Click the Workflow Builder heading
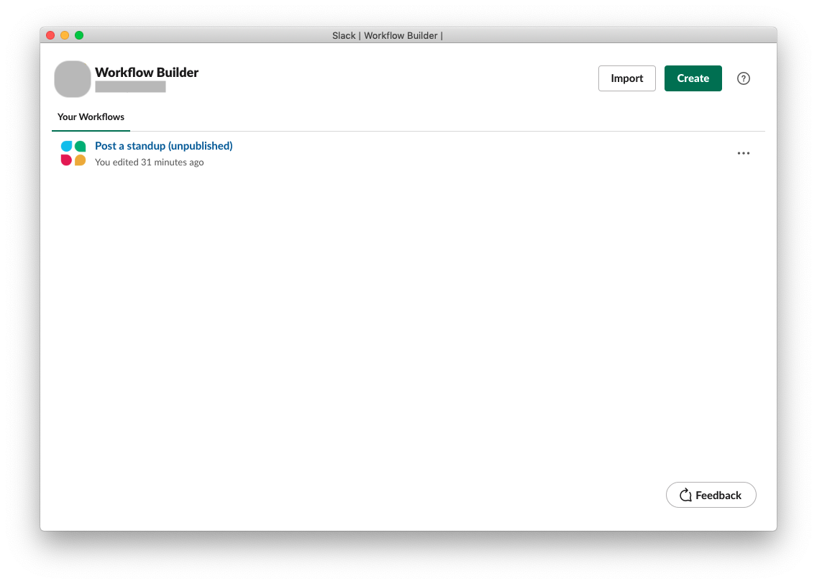Viewport: 817px width, 584px height. click(147, 73)
